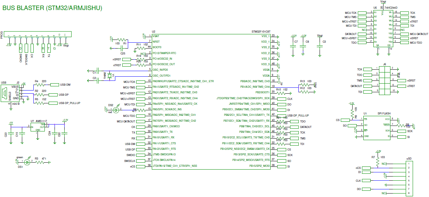The height and width of the screenshot is (197, 429).
Task: Click nSRST net flag beside PC14 pin
Action: coord(126,59)
